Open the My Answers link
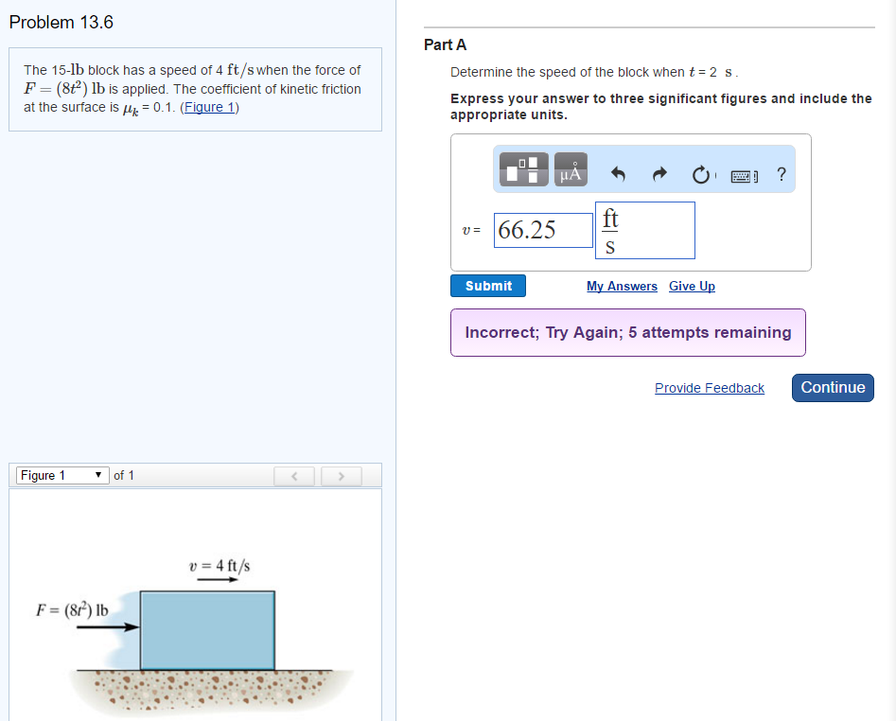896x721 pixels. [x=622, y=287]
